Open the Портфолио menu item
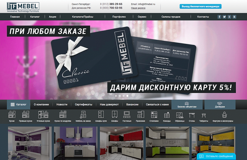 (119, 17)
